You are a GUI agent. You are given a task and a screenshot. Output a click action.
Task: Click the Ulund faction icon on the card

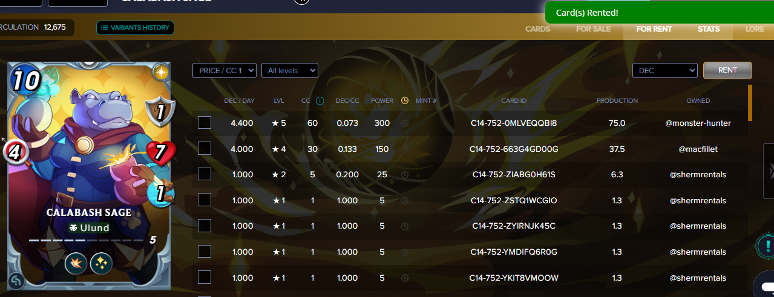pos(73,228)
